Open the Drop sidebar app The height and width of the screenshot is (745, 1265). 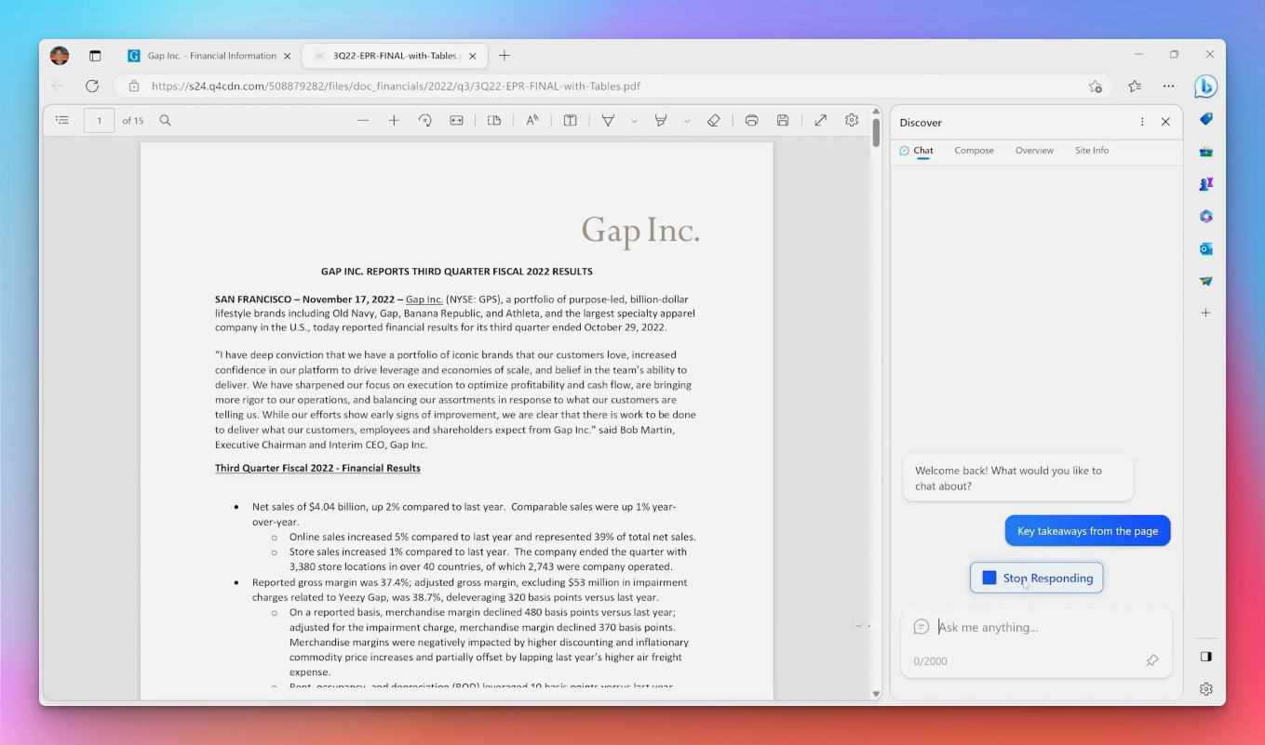1206,281
